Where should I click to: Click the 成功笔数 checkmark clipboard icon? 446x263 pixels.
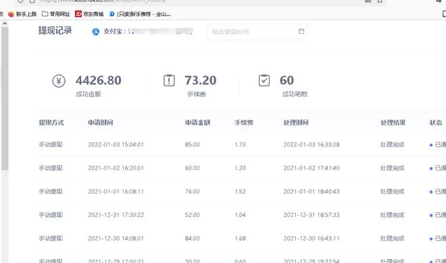pos(264,80)
